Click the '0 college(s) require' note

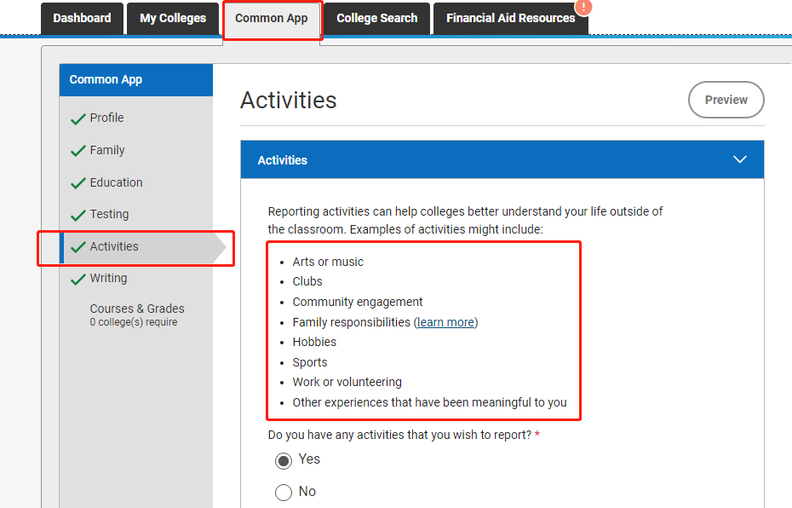point(134,322)
